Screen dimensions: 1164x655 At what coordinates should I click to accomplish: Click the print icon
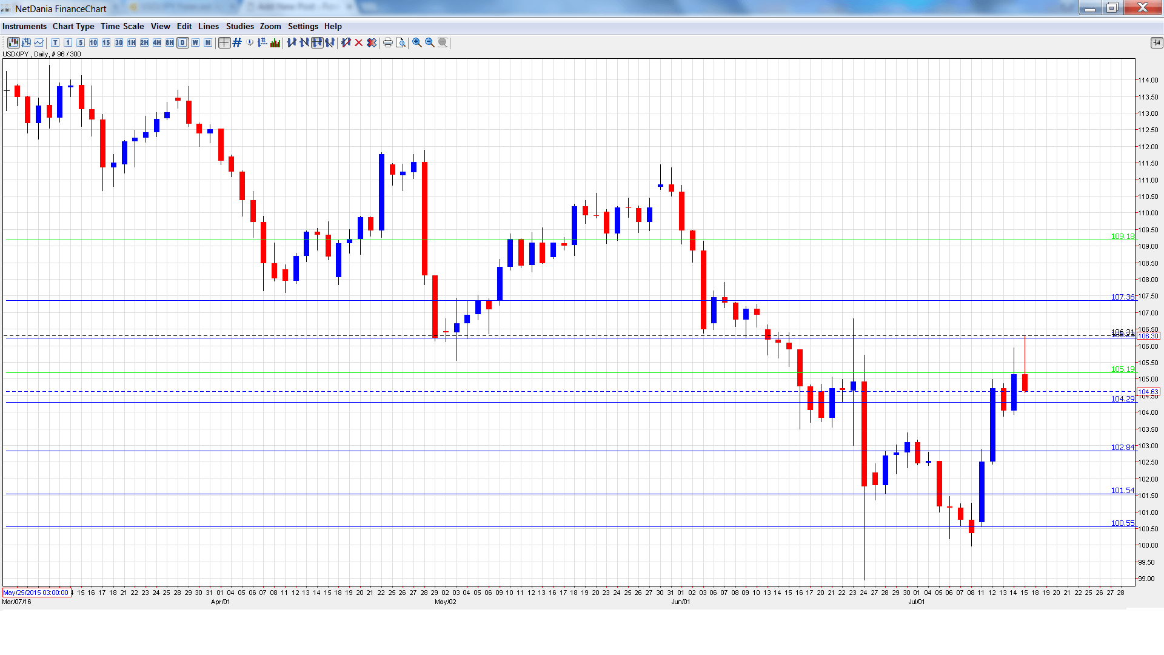pyautogui.click(x=387, y=42)
